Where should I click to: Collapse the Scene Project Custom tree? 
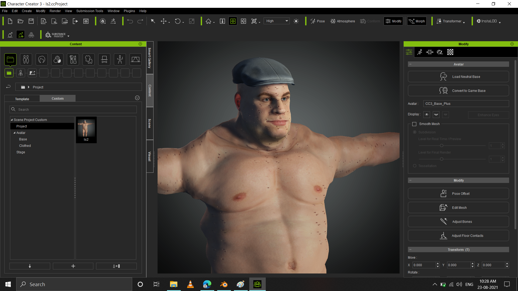[12, 120]
